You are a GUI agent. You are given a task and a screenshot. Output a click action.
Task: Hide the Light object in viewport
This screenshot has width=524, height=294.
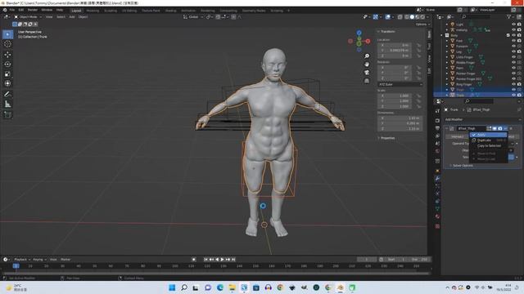[513, 24]
